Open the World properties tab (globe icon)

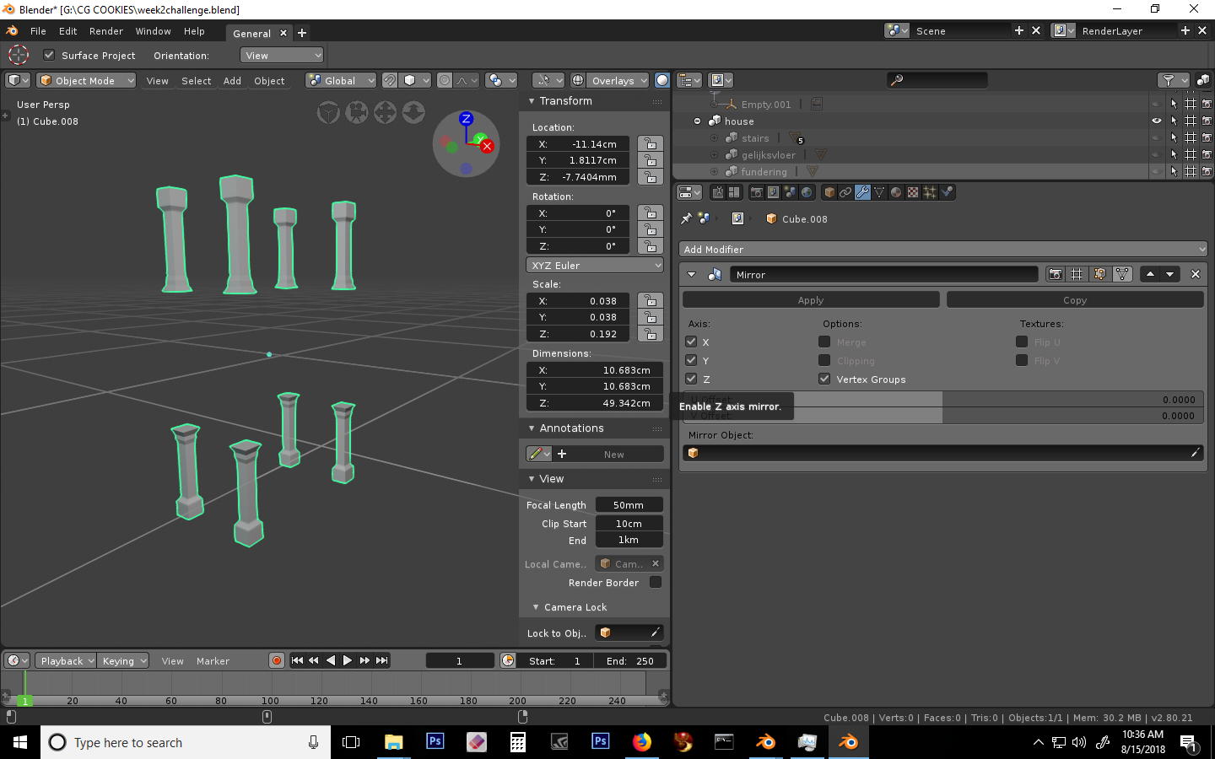pos(807,192)
